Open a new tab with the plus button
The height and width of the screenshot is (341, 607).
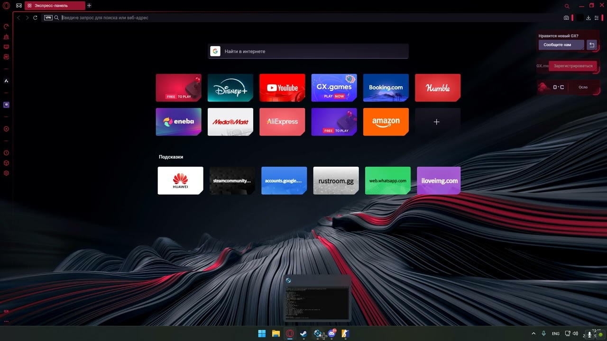coord(89,6)
